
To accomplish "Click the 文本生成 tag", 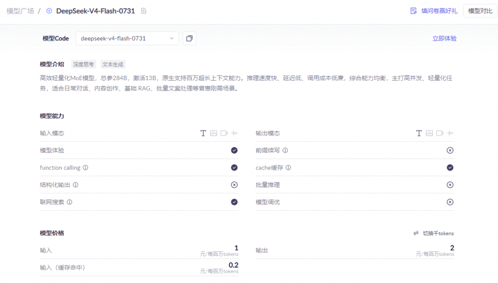I will click(x=113, y=65).
